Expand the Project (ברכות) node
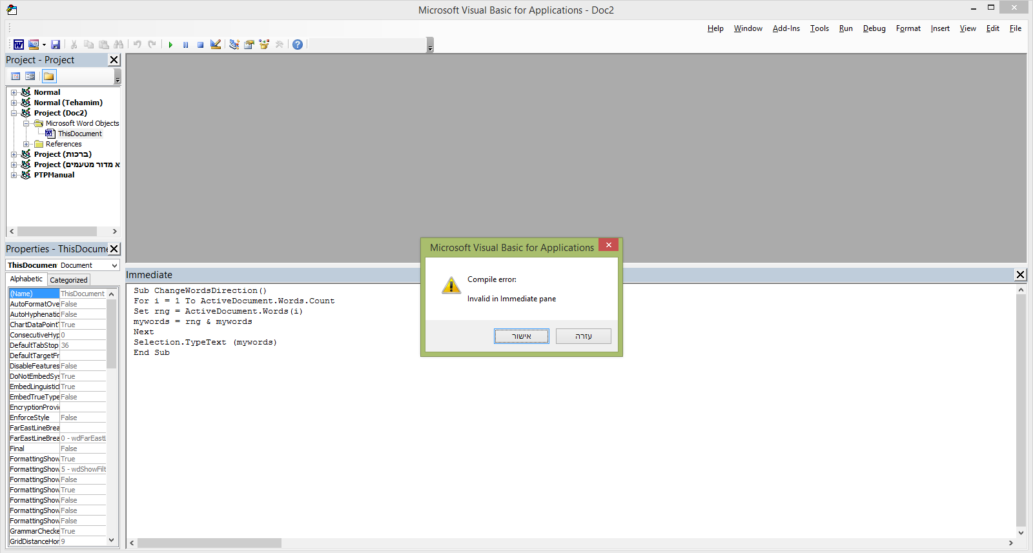The image size is (1033, 553). point(14,154)
